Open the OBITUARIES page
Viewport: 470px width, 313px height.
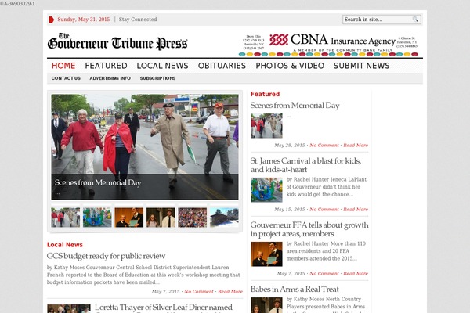(x=222, y=66)
